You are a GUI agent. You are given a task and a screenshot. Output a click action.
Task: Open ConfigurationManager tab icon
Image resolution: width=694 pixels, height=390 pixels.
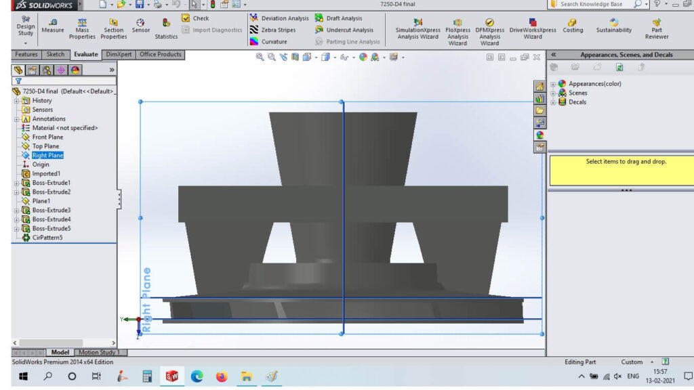coord(47,70)
